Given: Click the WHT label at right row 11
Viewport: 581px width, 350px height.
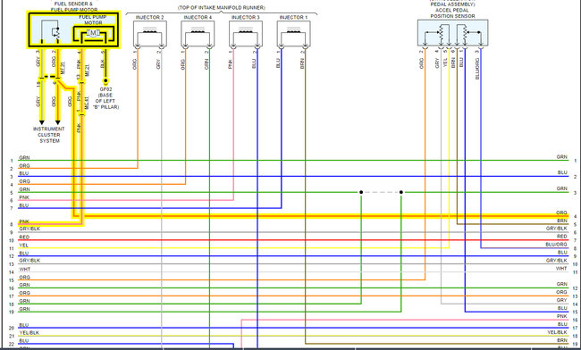Looking at the screenshot, I should click(x=561, y=268).
